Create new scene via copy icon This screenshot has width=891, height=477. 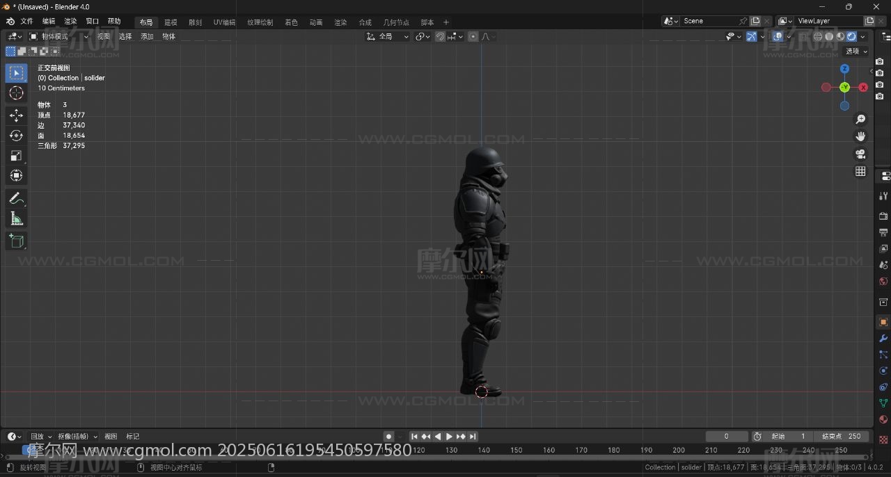click(755, 21)
